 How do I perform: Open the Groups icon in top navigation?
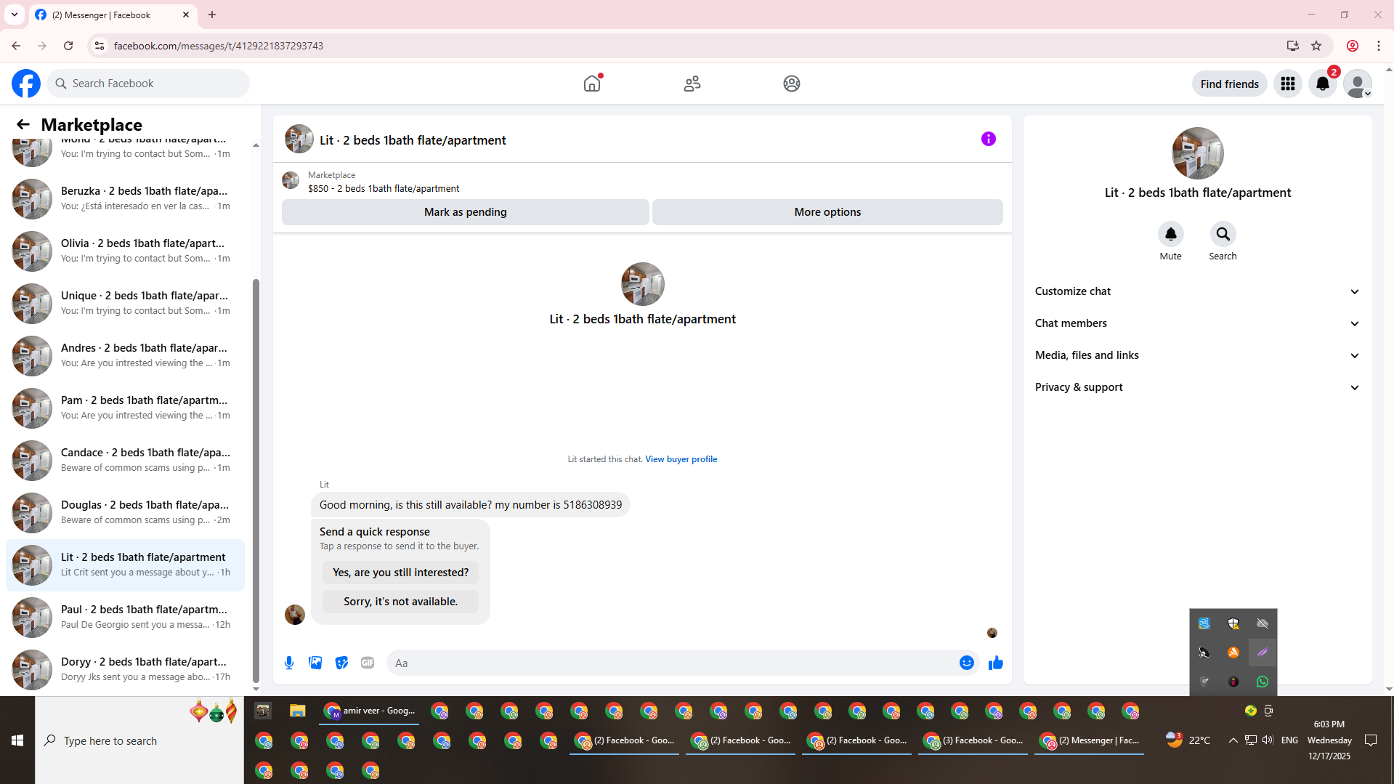pyautogui.click(x=792, y=84)
